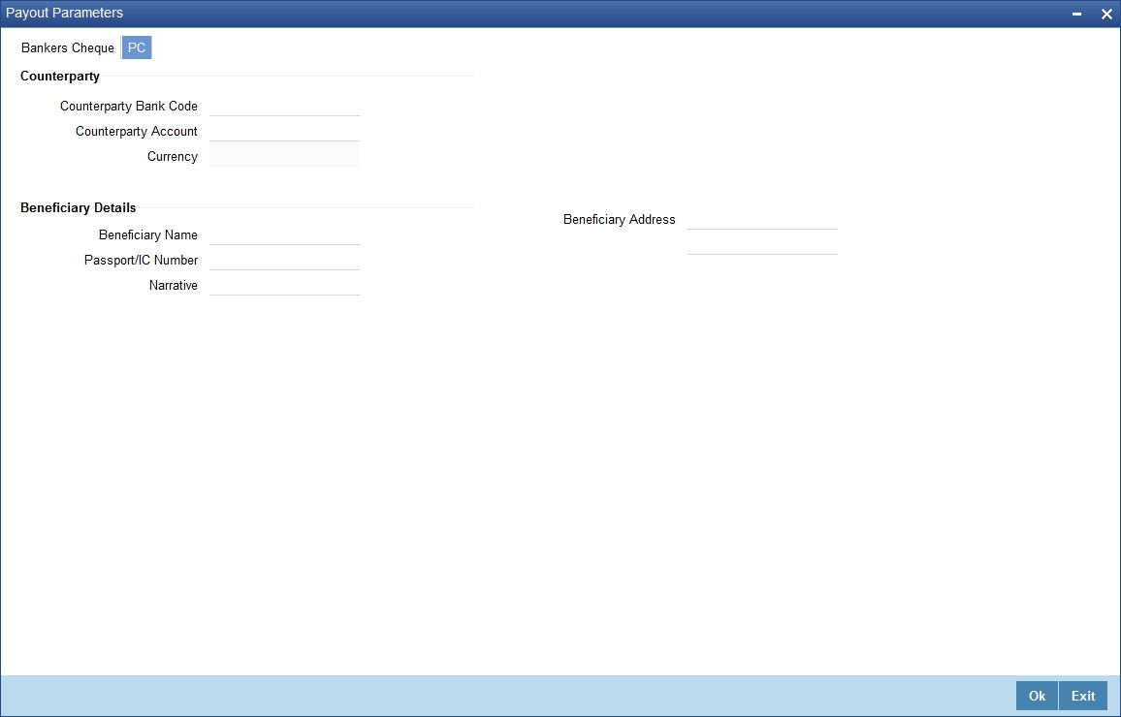Click the Beneficiary Name field

(x=284, y=234)
